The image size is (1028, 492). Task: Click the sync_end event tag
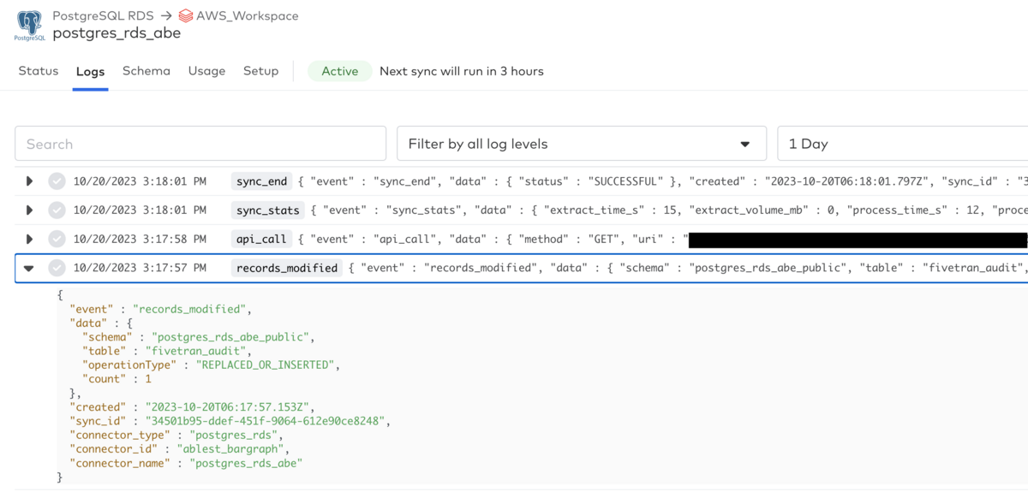262,181
